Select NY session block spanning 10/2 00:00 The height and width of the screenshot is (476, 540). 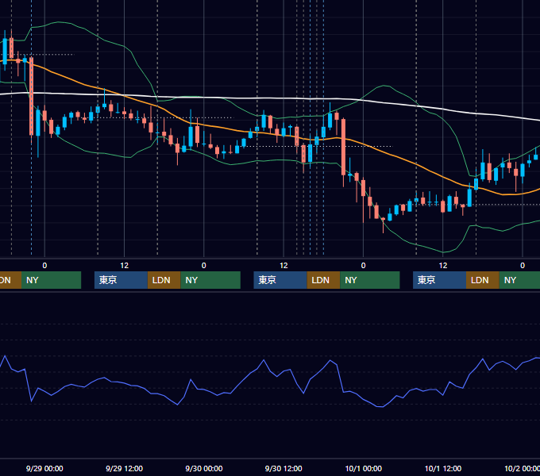[519, 280]
